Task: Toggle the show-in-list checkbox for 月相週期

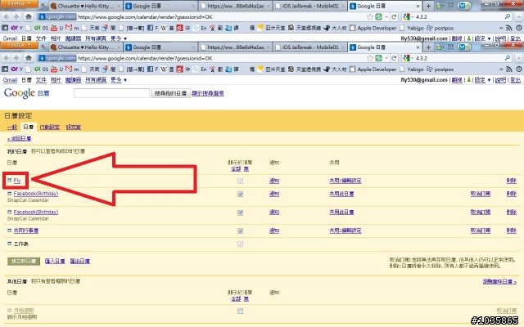Action: click(240, 311)
